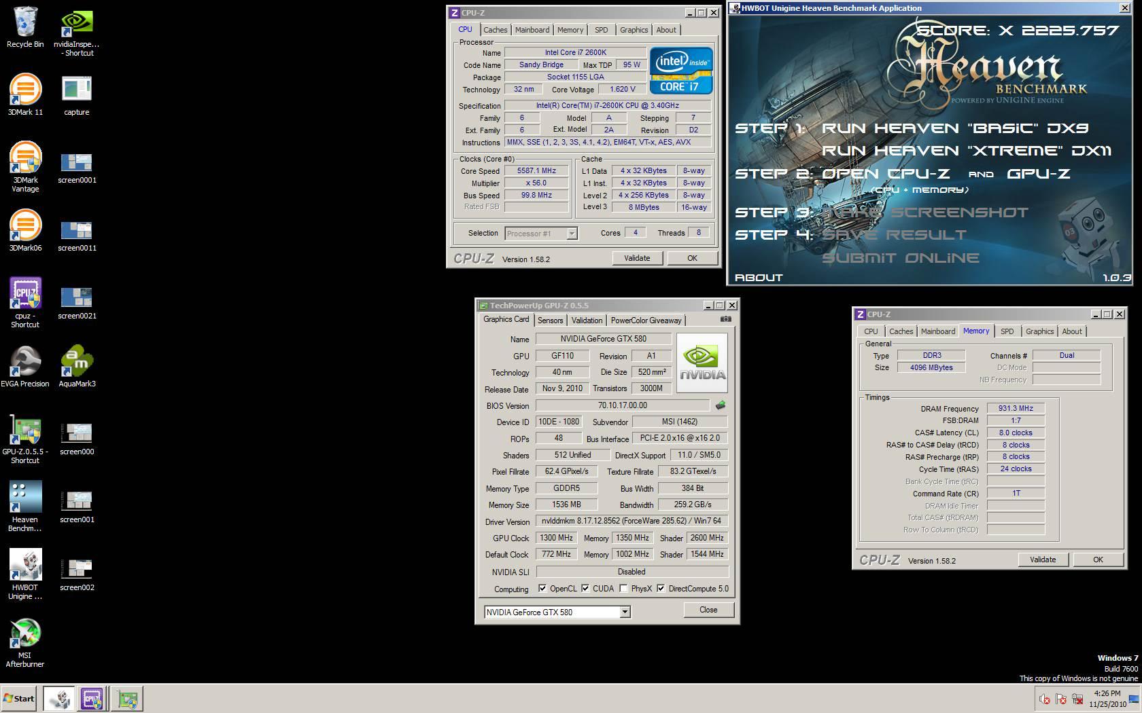Open screen0011 desktop file
Image resolution: width=1142 pixels, height=713 pixels.
tap(77, 235)
